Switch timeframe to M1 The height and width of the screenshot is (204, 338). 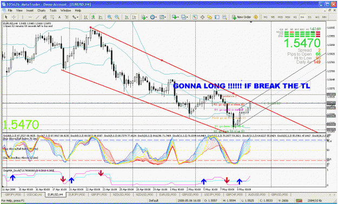point(266,17)
